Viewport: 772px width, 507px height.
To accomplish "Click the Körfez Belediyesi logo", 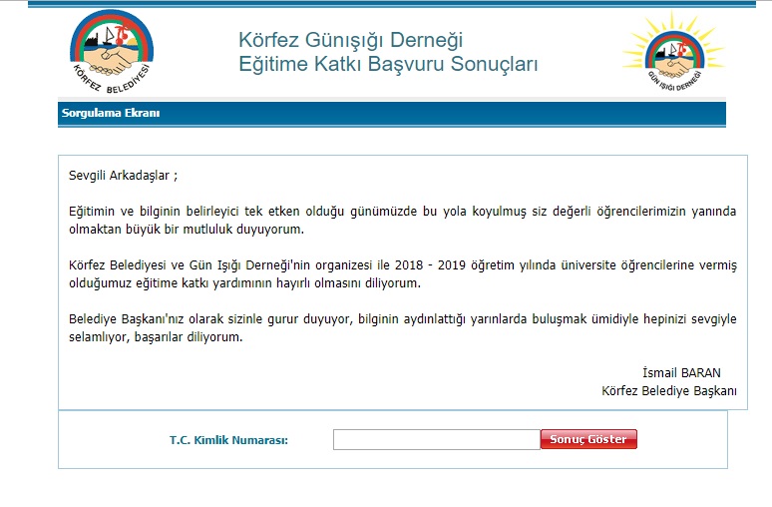I will (113, 48).
